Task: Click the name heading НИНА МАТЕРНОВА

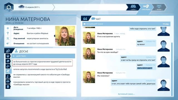Action: (28, 19)
